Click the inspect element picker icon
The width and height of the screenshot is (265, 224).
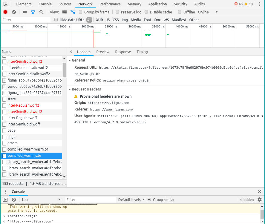click(5, 4)
